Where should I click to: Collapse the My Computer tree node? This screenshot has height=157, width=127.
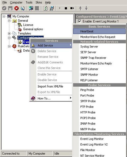click(4, 16)
